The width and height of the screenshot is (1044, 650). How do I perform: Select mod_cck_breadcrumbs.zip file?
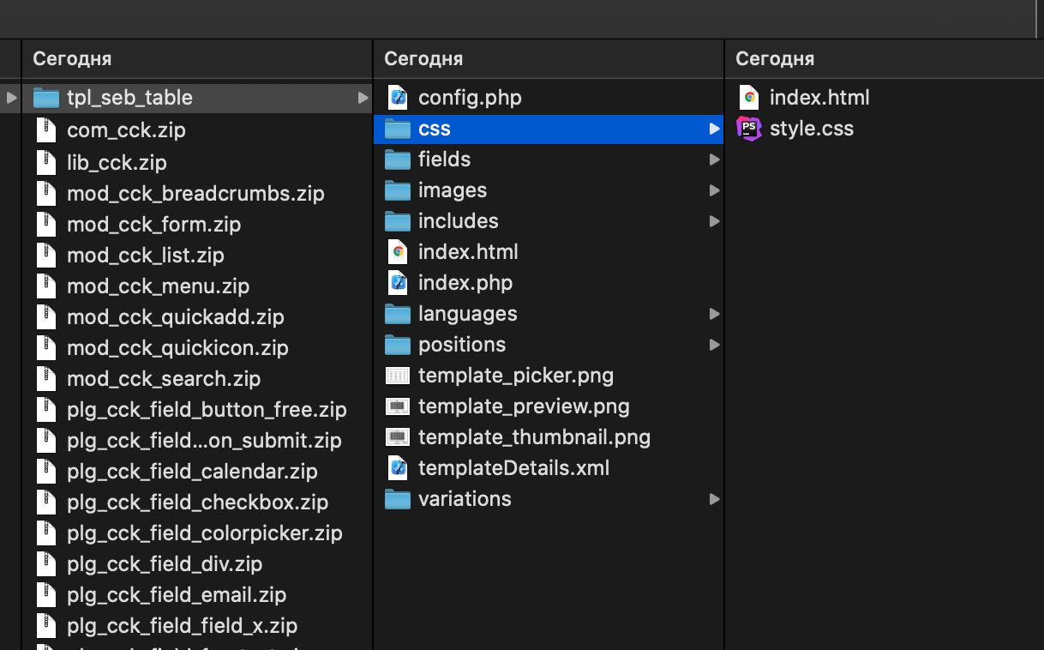(195, 194)
